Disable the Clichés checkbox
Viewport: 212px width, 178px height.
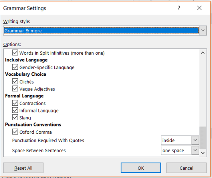(15, 82)
